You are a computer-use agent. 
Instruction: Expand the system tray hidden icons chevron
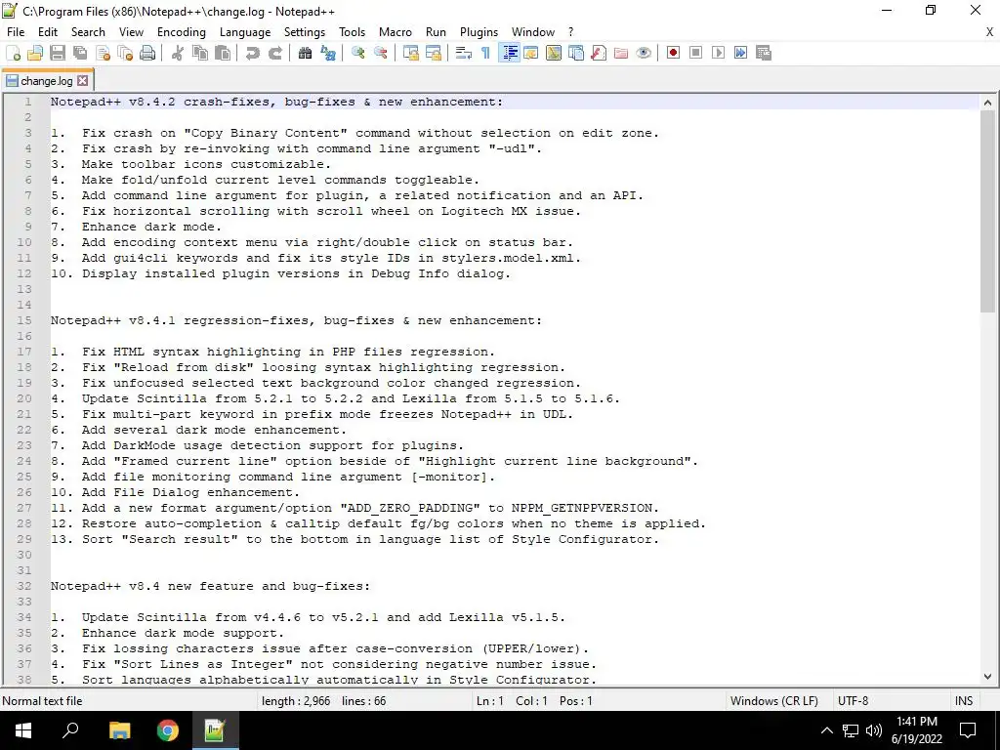[x=826, y=730]
